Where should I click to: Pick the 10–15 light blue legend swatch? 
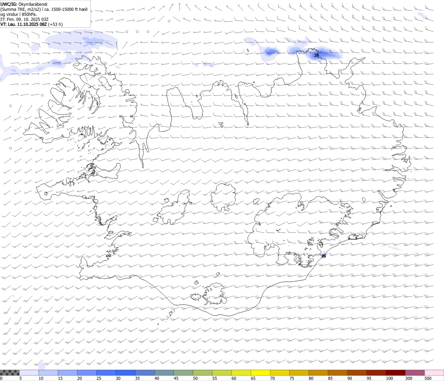(48, 373)
